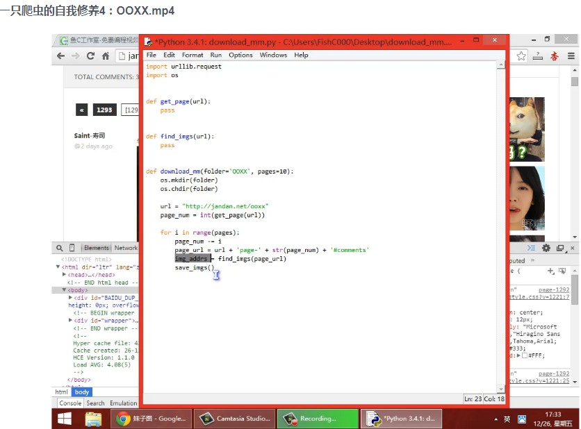Image resolution: width=581 pixels, height=429 pixels.
Task: Click the Chrome back arrow button
Action: [60, 56]
